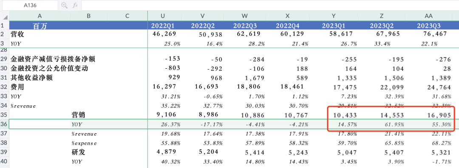
Task: Click the 百万 unit header cell
Action: [x=40, y=26]
